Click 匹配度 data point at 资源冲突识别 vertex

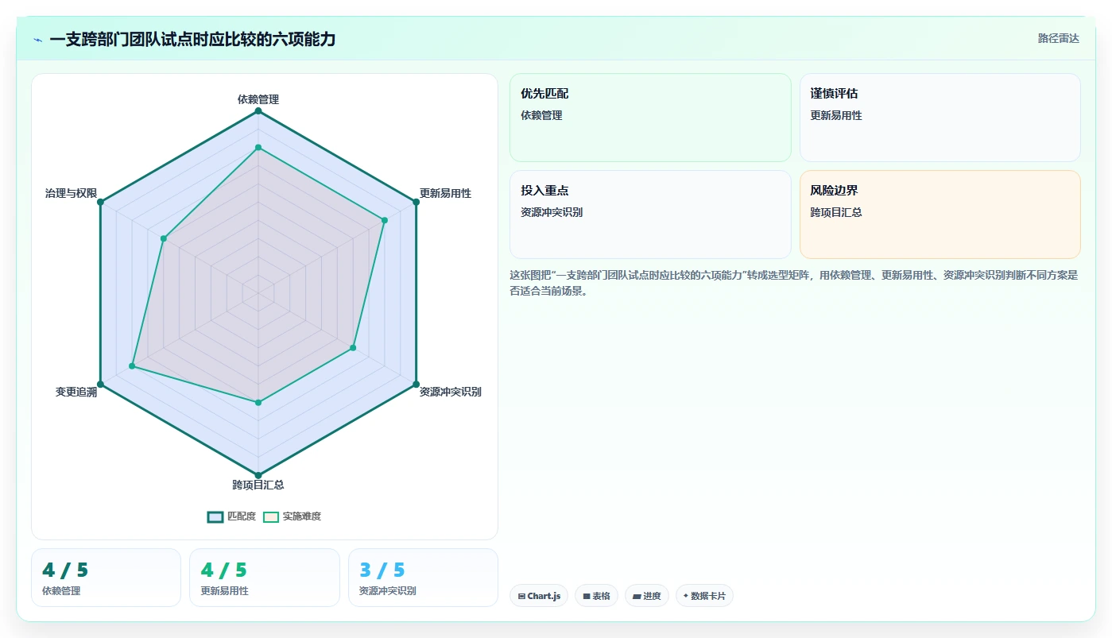[x=416, y=385]
